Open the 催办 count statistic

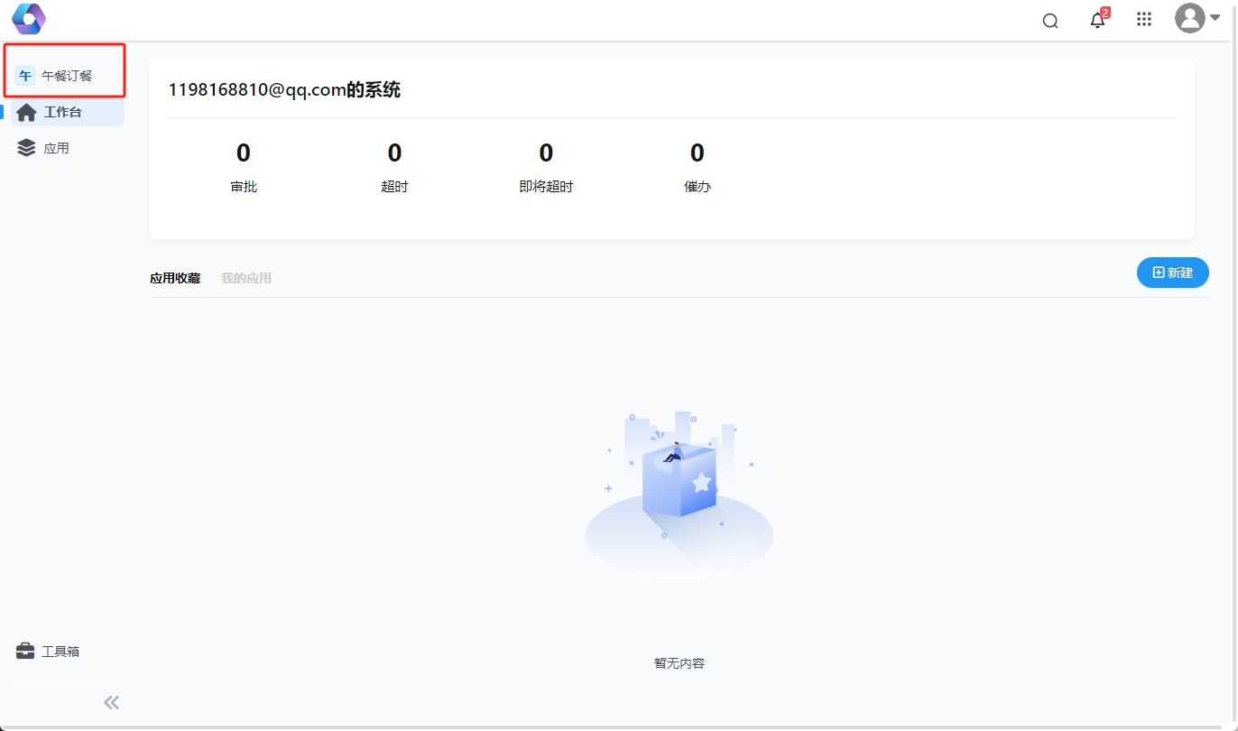[x=698, y=167]
